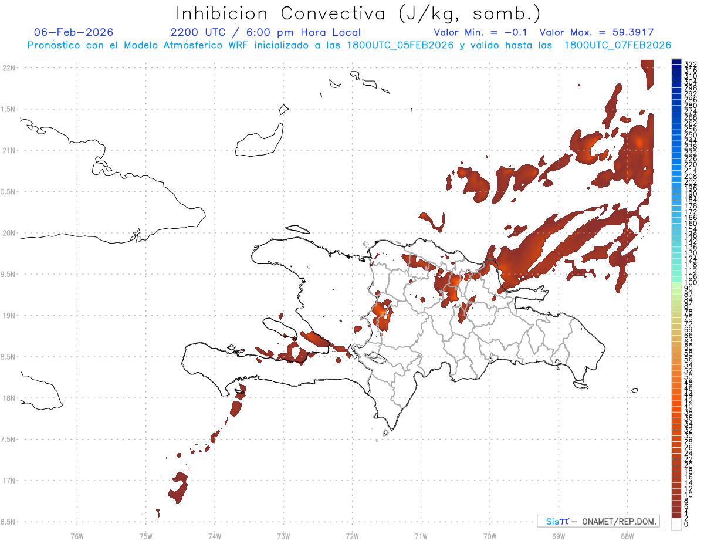The width and height of the screenshot is (704, 544).
Task: Click the '2200 UTC / 6:00 pm Hora Local' label
Action: 266,32
